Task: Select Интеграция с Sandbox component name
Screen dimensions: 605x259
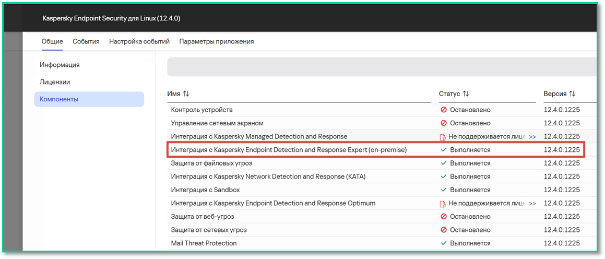Action: [x=206, y=190]
